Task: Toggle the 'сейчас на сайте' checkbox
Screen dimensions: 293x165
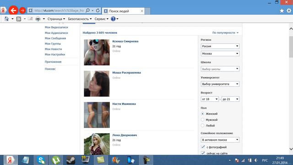Action: [x=203, y=153]
